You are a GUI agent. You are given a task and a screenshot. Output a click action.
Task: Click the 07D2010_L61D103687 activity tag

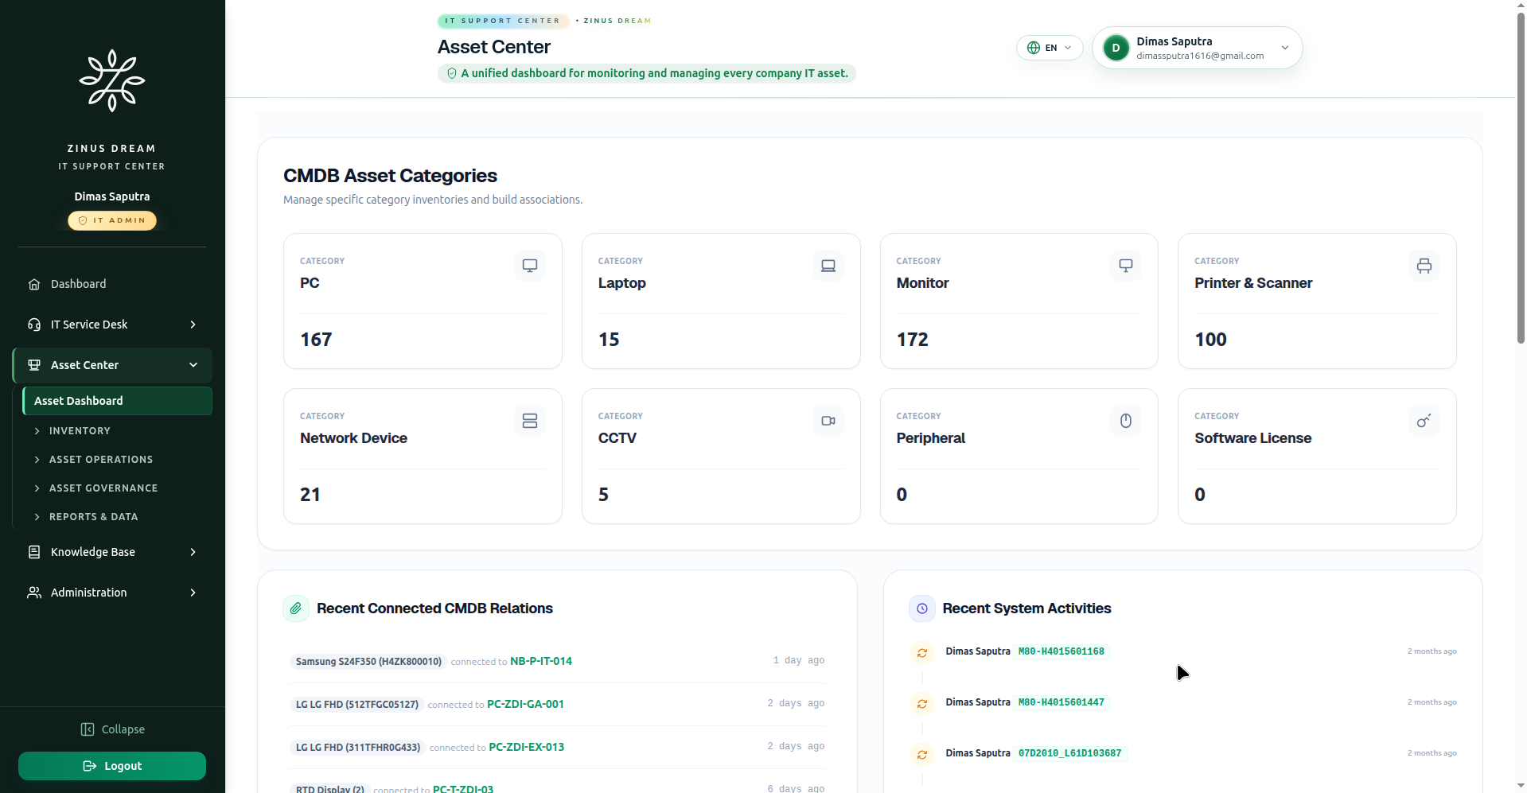coord(1070,753)
